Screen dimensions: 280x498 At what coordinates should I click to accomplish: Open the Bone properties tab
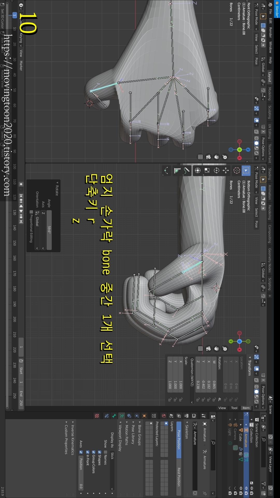pyautogui.click(x=114, y=416)
